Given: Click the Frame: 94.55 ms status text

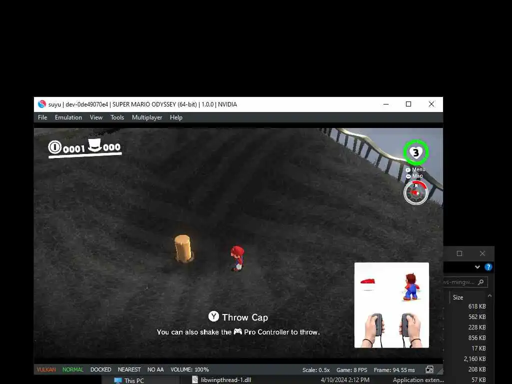Looking at the screenshot, I should [394, 370].
